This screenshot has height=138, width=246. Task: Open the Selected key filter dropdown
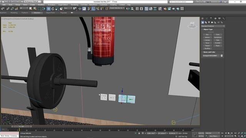(x=213, y=133)
